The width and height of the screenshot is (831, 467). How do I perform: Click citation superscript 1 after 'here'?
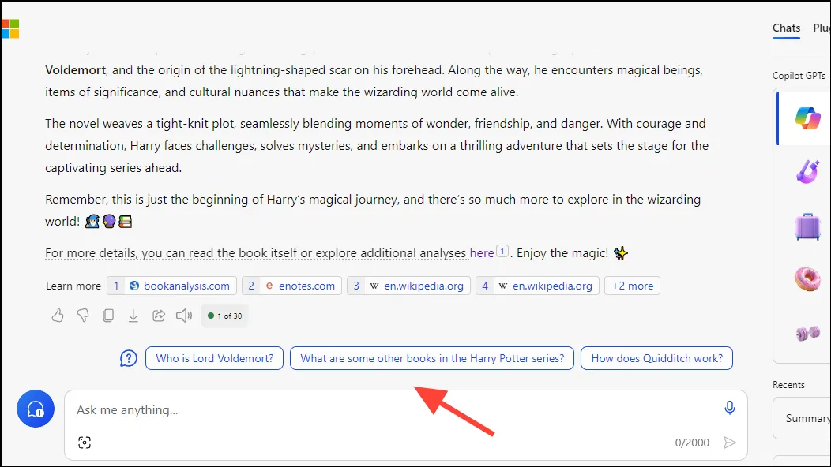[x=502, y=252]
